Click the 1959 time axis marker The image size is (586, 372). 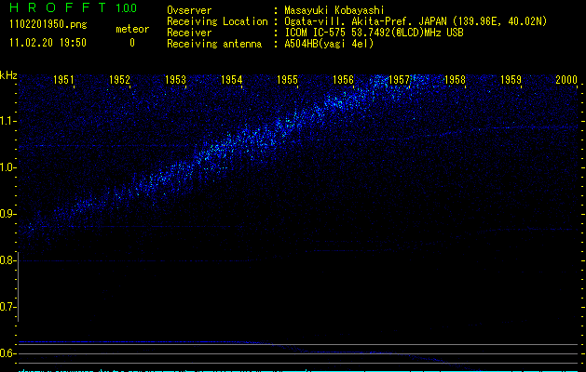tap(511, 80)
